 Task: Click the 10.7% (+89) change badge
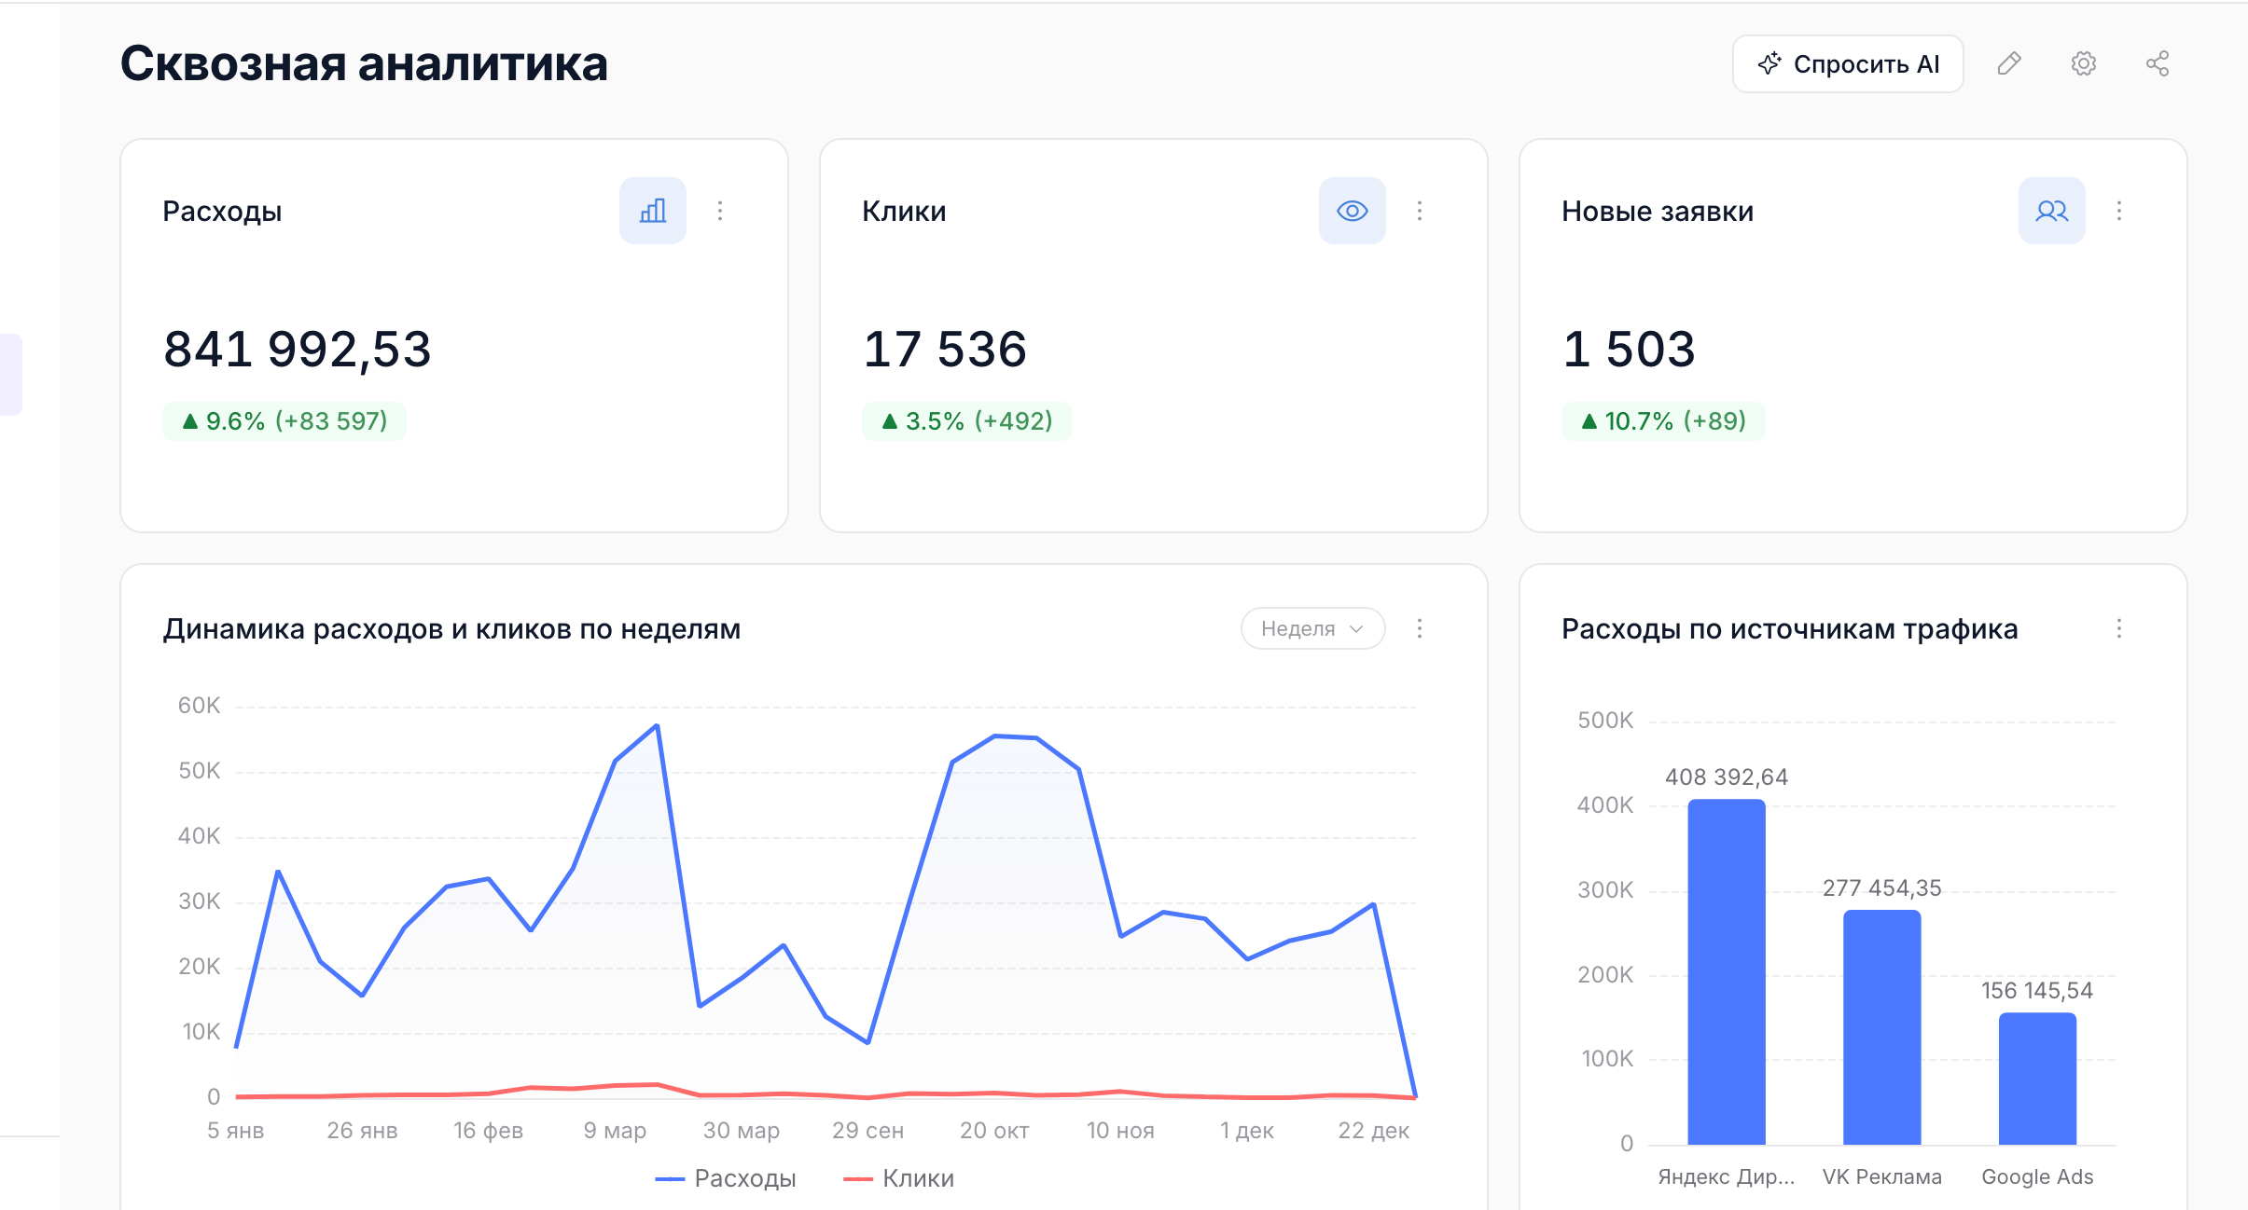(1663, 421)
